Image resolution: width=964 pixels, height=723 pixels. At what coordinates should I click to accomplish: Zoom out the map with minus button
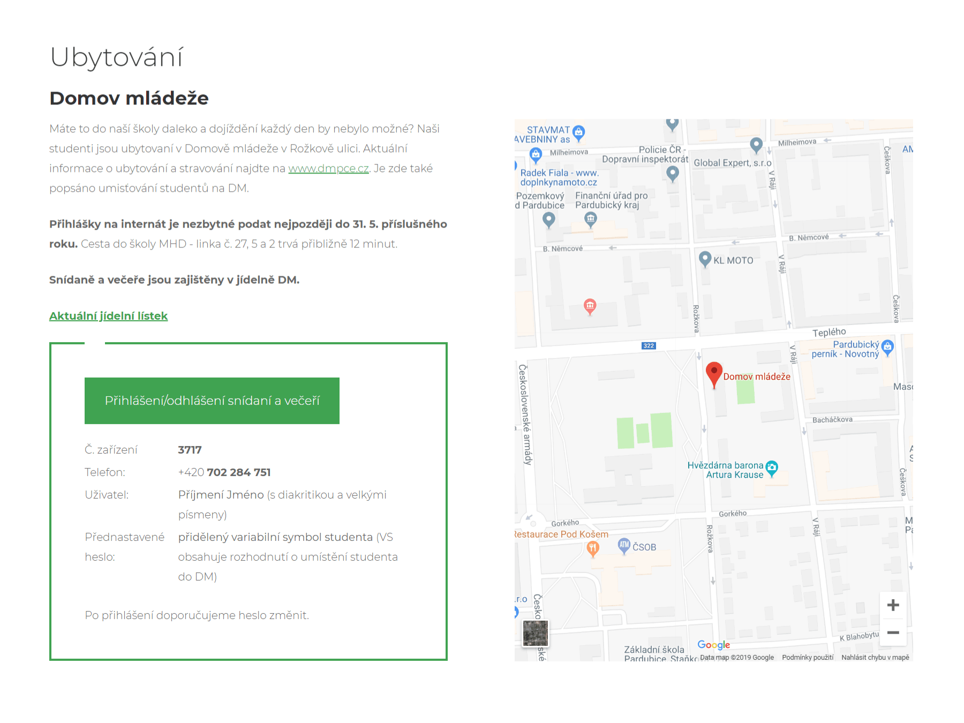coord(893,633)
